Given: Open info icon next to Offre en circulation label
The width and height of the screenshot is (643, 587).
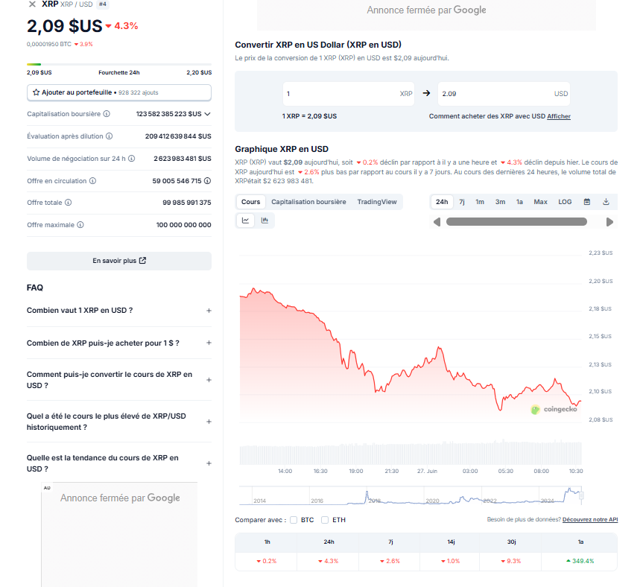Looking at the screenshot, I should click(92, 181).
